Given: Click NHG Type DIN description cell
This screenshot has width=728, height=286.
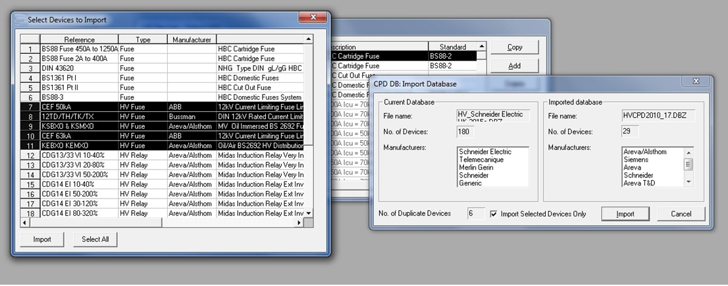Looking at the screenshot, I should click(260, 68).
